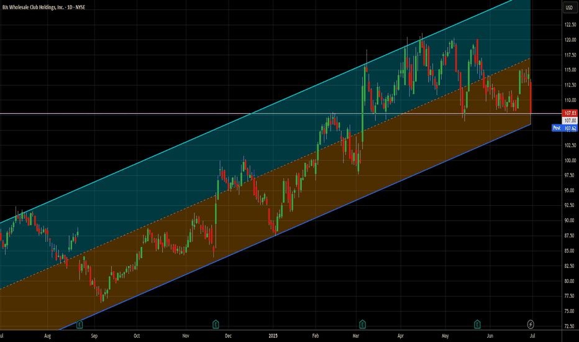Click the 110.00 price axis label

[x=570, y=100]
